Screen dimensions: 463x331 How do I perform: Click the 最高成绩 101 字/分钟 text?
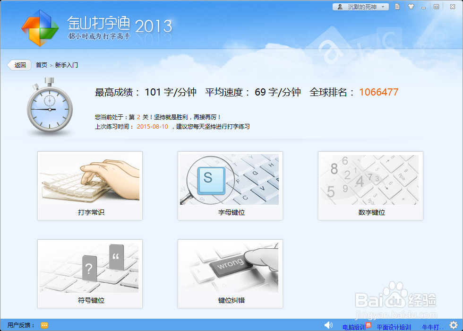pos(146,92)
